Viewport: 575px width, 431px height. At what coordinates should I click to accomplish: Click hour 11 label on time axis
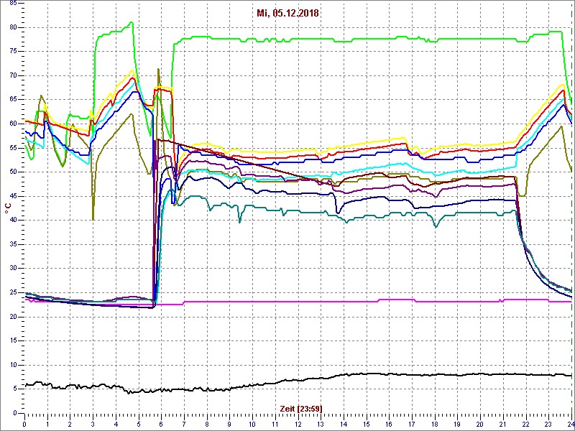click(x=275, y=424)
